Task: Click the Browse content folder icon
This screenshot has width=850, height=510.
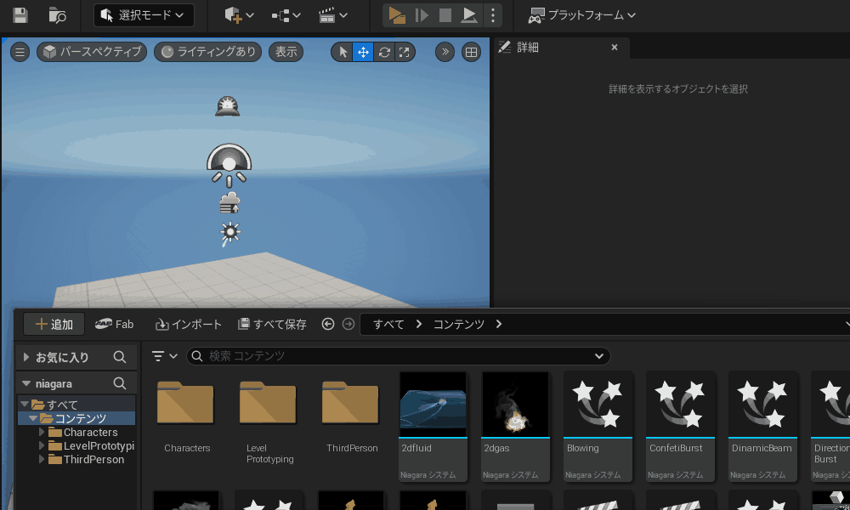Action: 57,15
